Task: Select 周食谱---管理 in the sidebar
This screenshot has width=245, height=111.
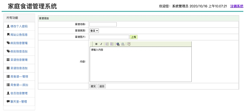Action: [19, 76]
